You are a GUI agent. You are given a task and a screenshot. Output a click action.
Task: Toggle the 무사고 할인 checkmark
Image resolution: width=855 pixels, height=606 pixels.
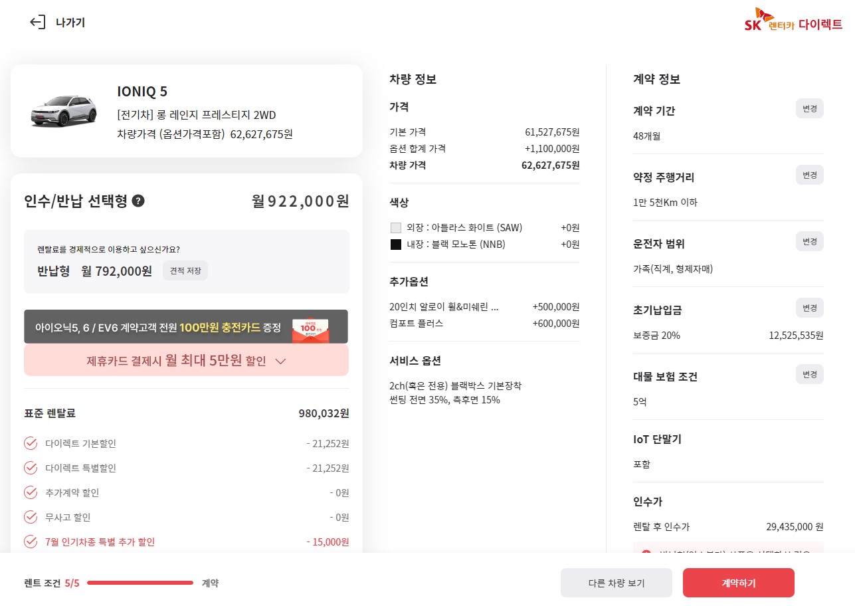tap(31, 517)
